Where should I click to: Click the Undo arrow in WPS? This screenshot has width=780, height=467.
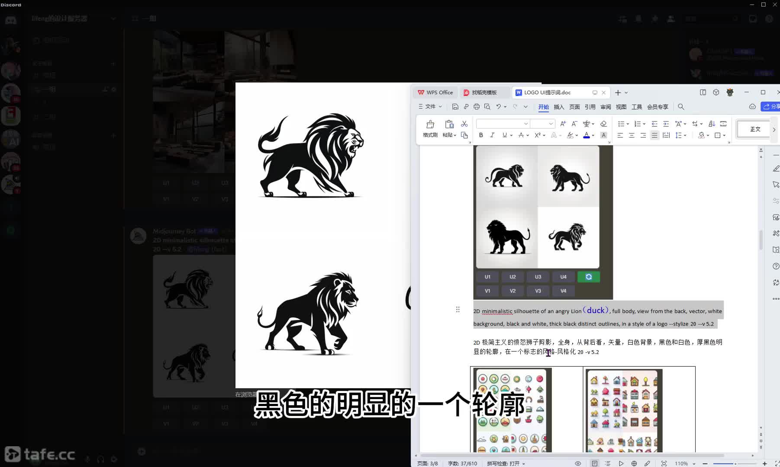499,106
